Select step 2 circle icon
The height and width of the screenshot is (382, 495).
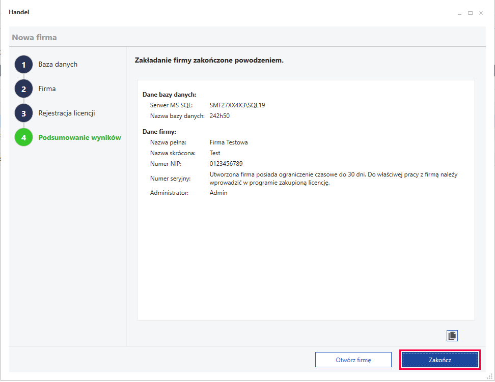tap(23, 89)
